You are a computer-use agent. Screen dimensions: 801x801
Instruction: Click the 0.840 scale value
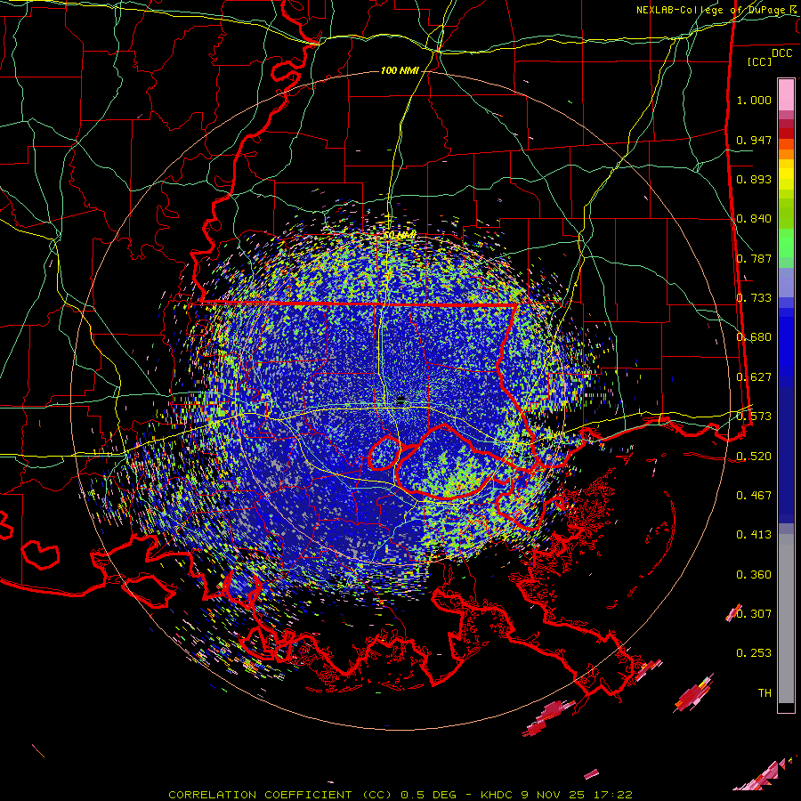[x=754, y=219]
